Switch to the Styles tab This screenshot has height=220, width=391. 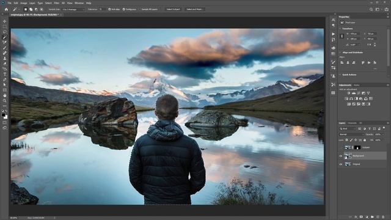click(x=357, y=85)
